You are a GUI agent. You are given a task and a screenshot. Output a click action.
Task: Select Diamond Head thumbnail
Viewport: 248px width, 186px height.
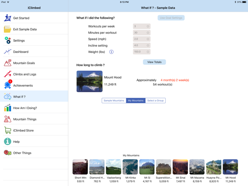tap(97, 167)
